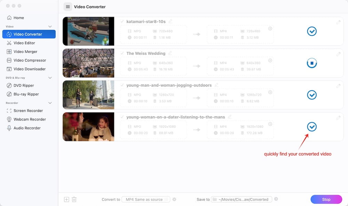Collapse the DVD & Blu-ray section
This screenshot has width=348, height=206.
tap(50, 78)
